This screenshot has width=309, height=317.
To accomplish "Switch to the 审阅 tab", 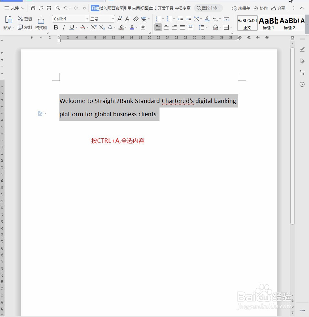I will pos(136,8).
